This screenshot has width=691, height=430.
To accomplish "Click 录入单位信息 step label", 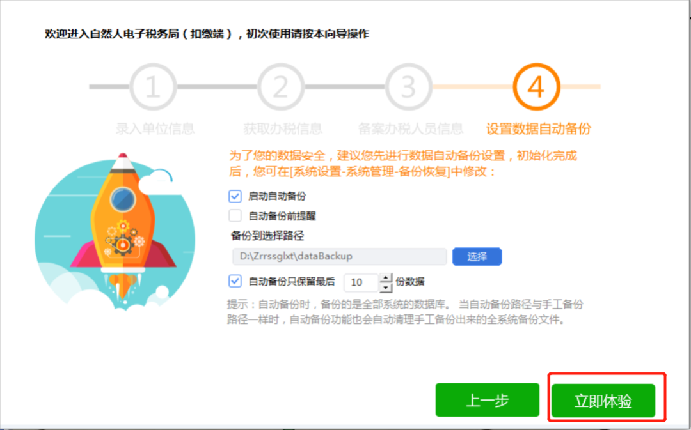I will coord(155,128).
